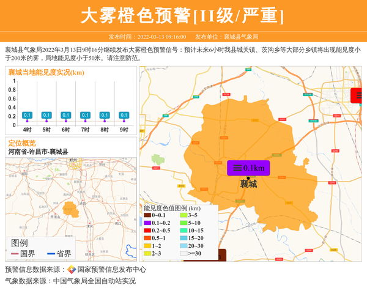Click the 5~10 green legend swatch
367x288 pixels.
tap(183, 223)
